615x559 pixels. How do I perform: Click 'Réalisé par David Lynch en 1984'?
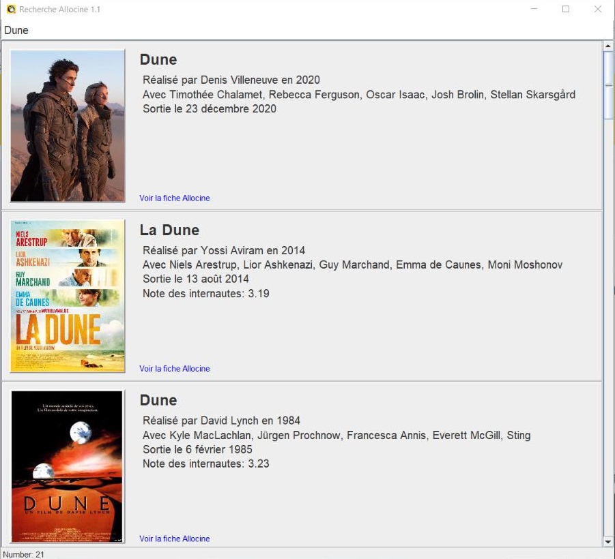coord(221,421)
